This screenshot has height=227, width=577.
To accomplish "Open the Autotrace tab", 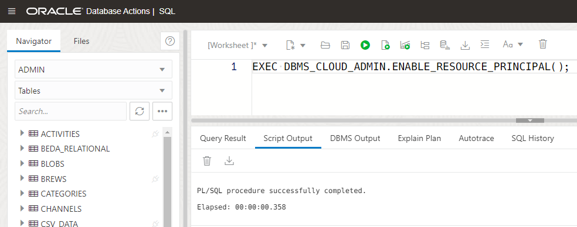I will pos(476,139).
